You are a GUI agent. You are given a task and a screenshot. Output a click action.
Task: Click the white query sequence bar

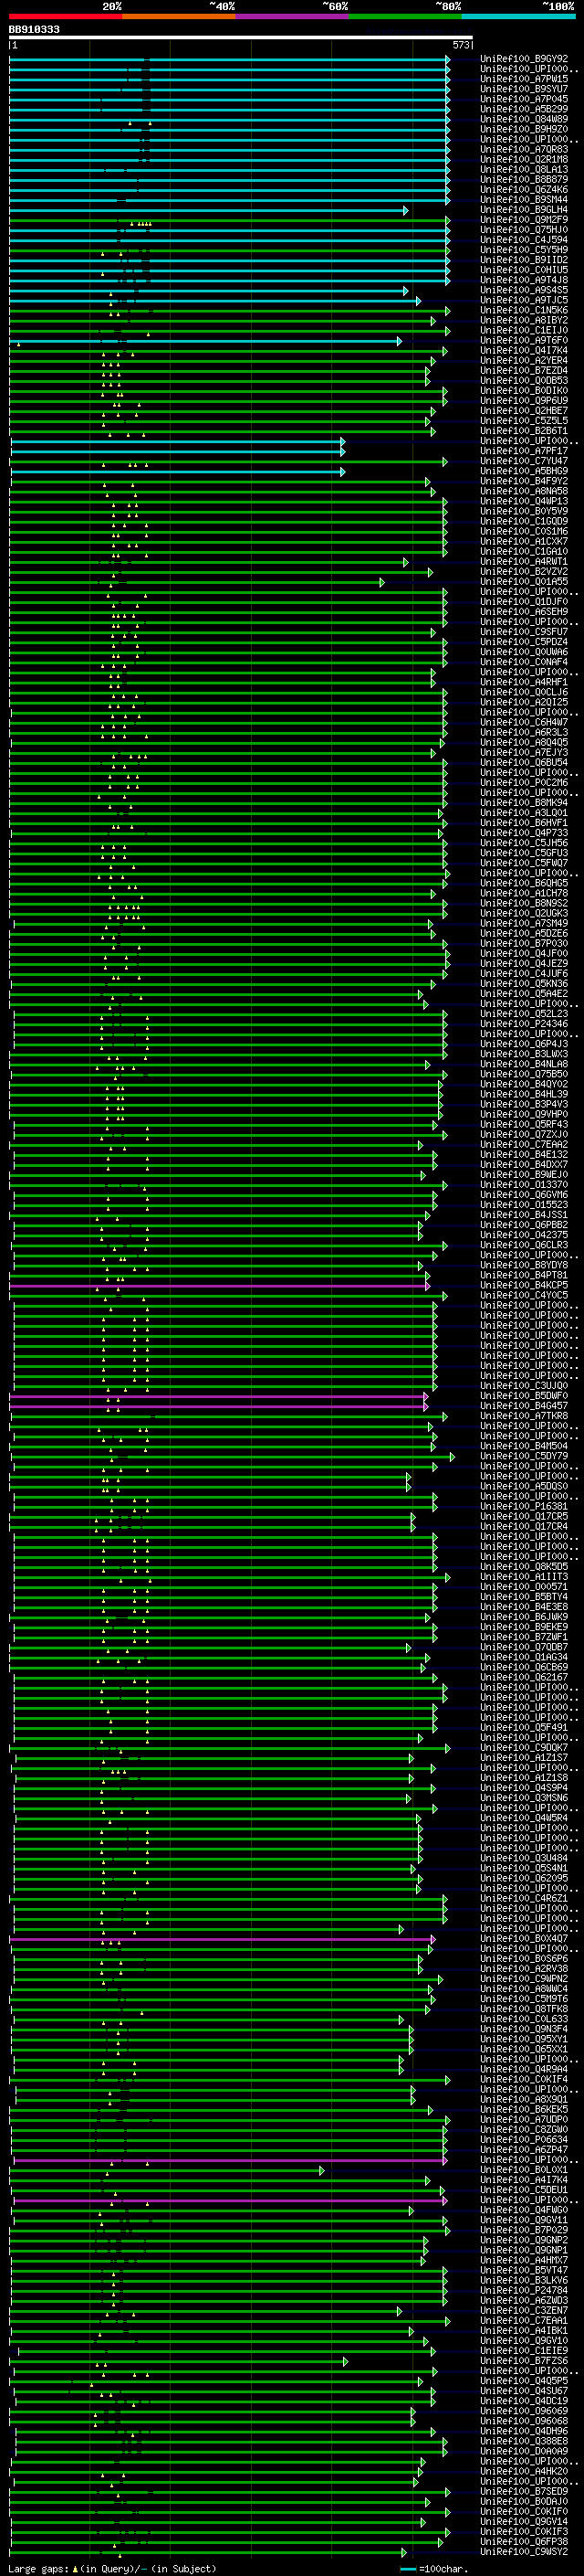coord(241,38)
